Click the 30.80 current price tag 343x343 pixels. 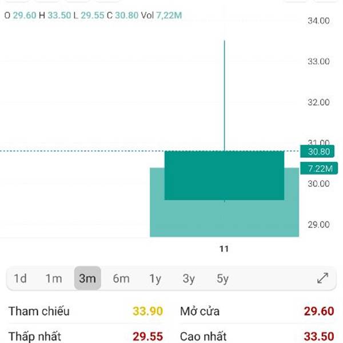pos(317,151)
